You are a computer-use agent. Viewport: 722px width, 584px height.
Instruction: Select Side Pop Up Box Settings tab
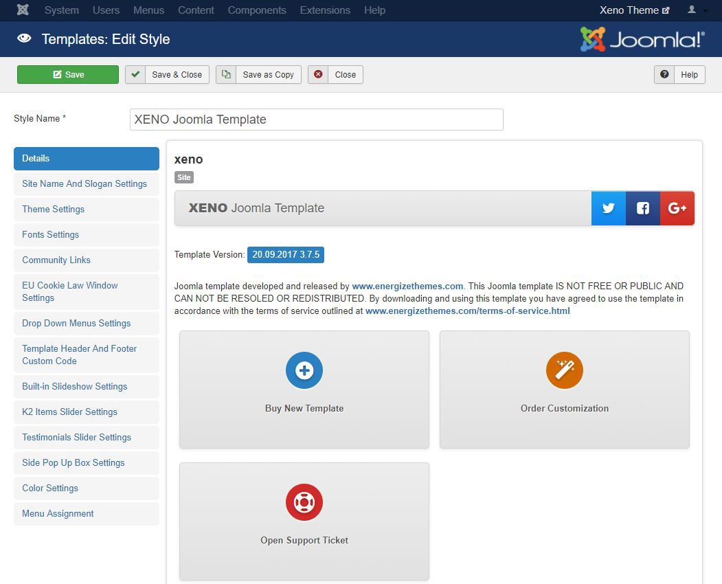tap(87, 462)
